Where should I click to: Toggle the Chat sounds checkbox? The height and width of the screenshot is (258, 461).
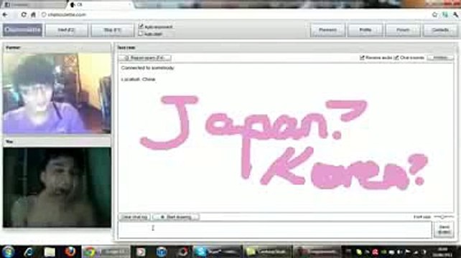point(396,58)
